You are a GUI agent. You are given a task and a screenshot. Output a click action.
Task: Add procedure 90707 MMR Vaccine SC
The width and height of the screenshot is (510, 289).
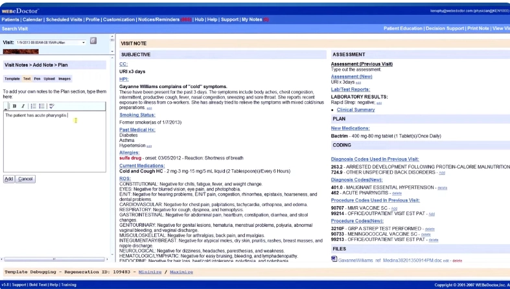pos(394,209)
